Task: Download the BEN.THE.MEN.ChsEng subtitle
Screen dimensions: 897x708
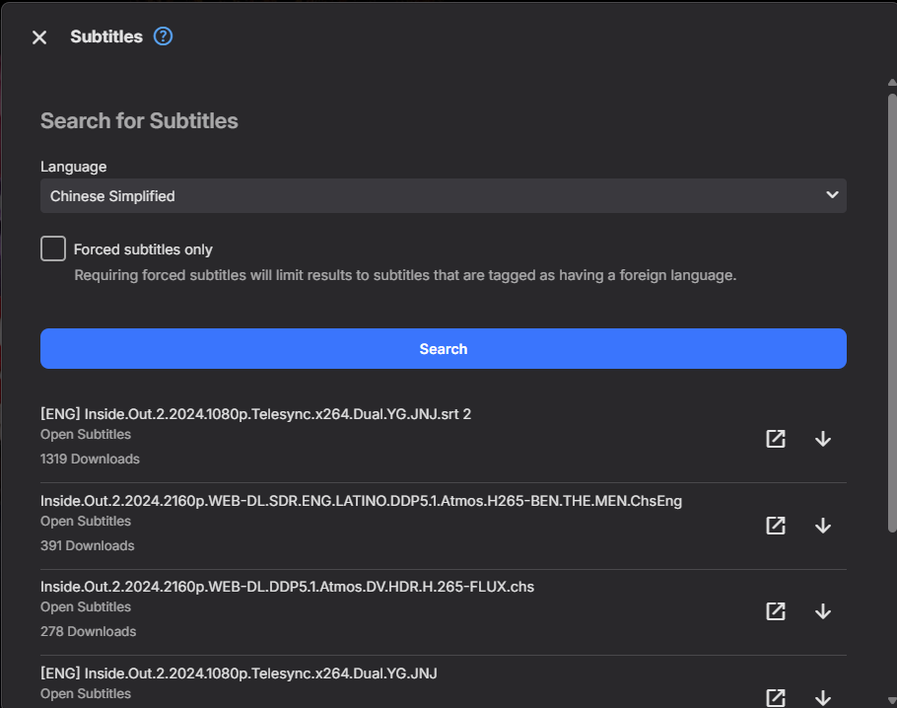Action: (x=823, y=526)
